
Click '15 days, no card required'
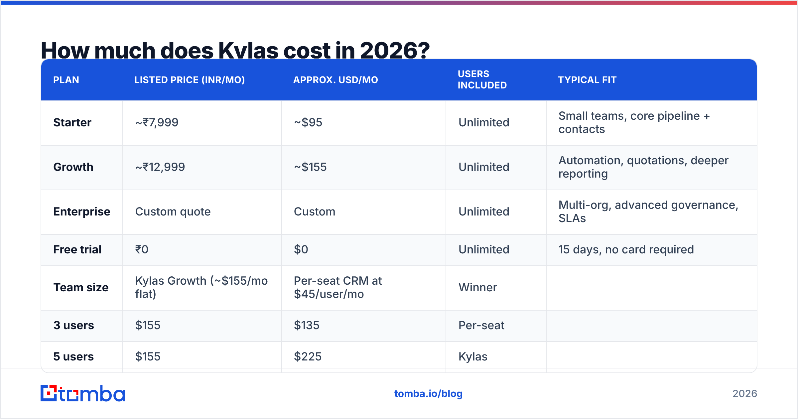tap(626, 249)
